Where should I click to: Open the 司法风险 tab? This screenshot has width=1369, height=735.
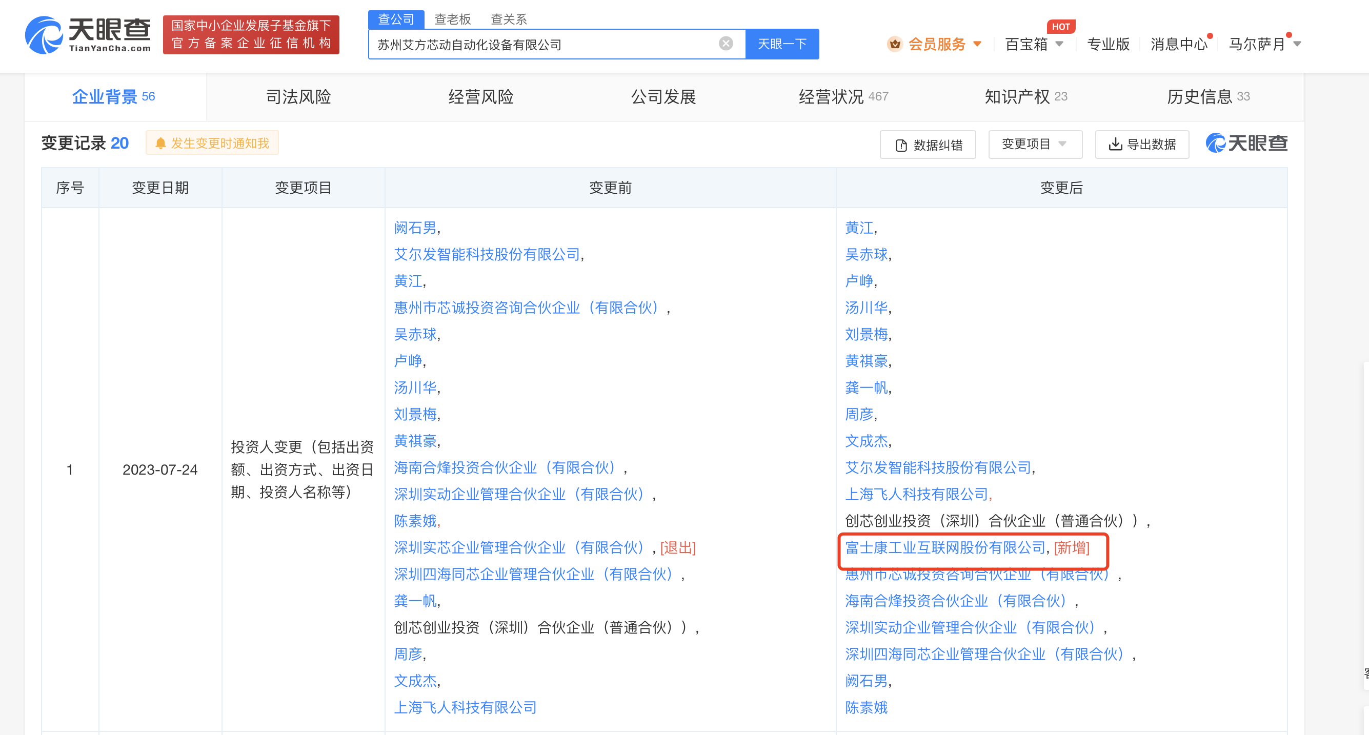click(x=298, y=97)
